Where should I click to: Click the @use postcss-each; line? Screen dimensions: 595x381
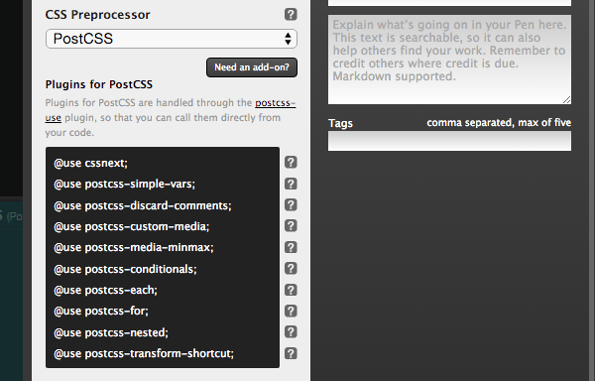105,290
